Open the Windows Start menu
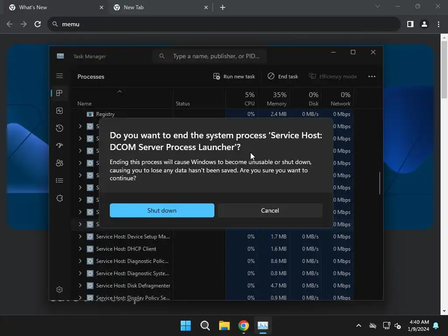The image size is (448, 336). click(x=185, y=325)
